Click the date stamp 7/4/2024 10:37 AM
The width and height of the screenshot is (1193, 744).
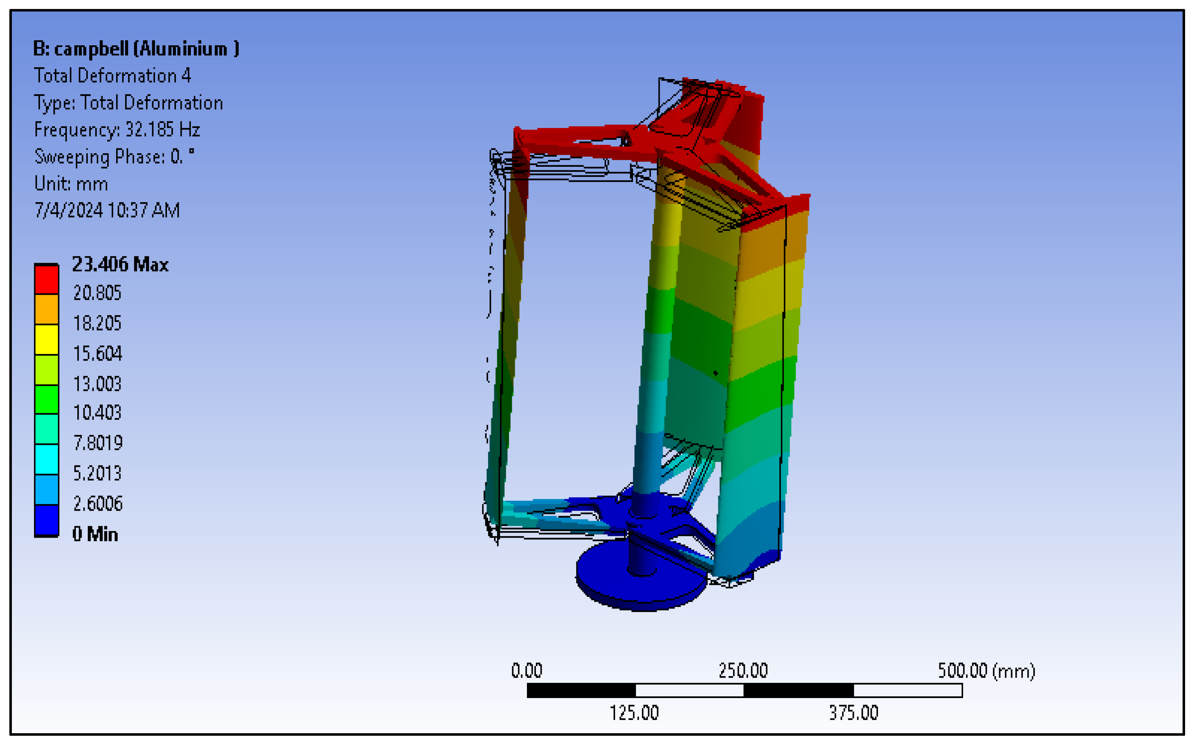[107, 210]
